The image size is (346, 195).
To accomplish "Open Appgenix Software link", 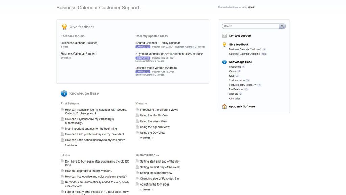I will (242, 106).
